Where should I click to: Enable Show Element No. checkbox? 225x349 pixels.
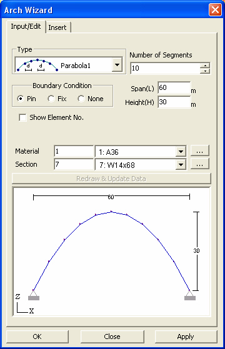[22, 117]
